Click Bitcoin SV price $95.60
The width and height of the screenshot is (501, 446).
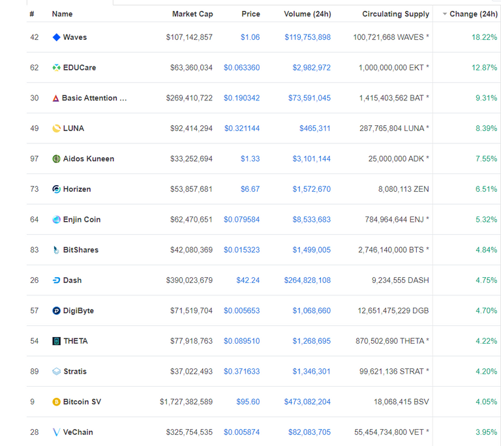[248, 402]
